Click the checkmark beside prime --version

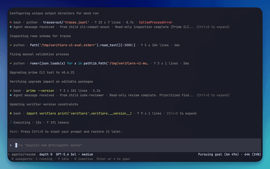(11, 91)
